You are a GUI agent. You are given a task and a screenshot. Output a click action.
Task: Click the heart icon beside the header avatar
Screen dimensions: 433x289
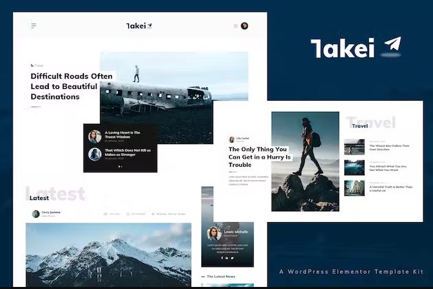(236, 26)
